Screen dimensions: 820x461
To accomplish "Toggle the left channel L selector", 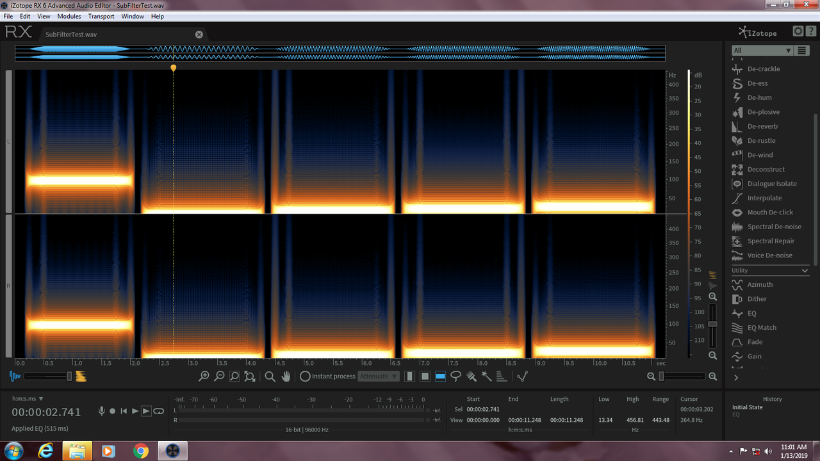I will click(x=9, y=141).
